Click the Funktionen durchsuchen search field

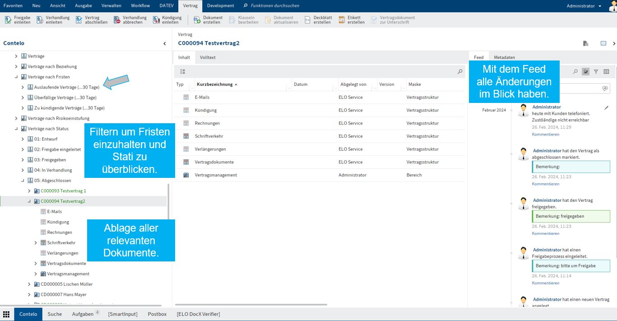click(x=274, y=6)
